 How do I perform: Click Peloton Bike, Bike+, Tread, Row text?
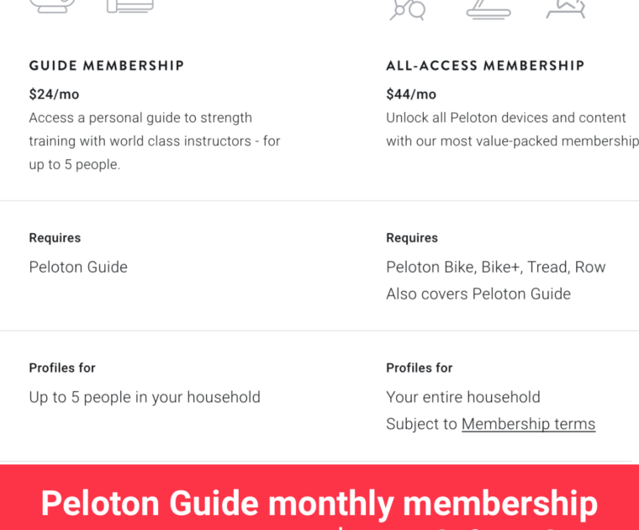495,268
